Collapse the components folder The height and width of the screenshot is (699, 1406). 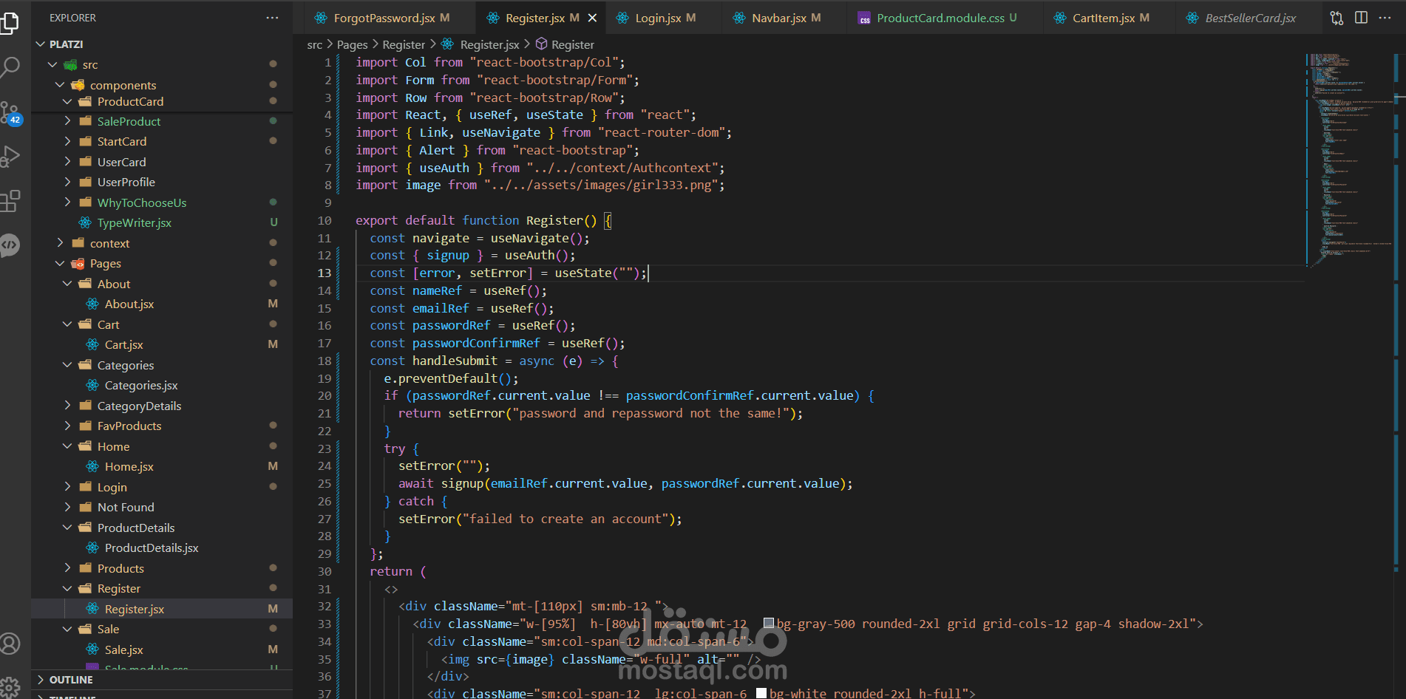click(x=60, y=85)
